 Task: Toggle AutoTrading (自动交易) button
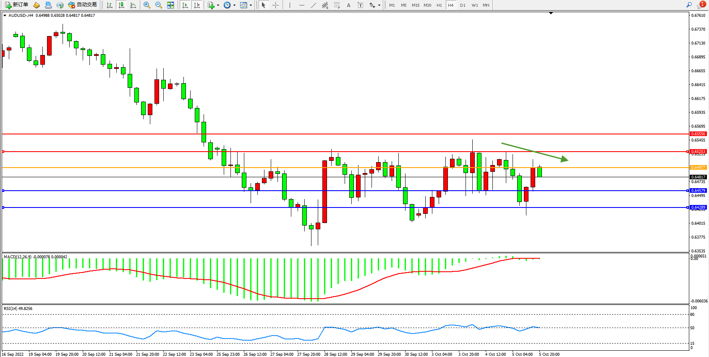(83, 5)
